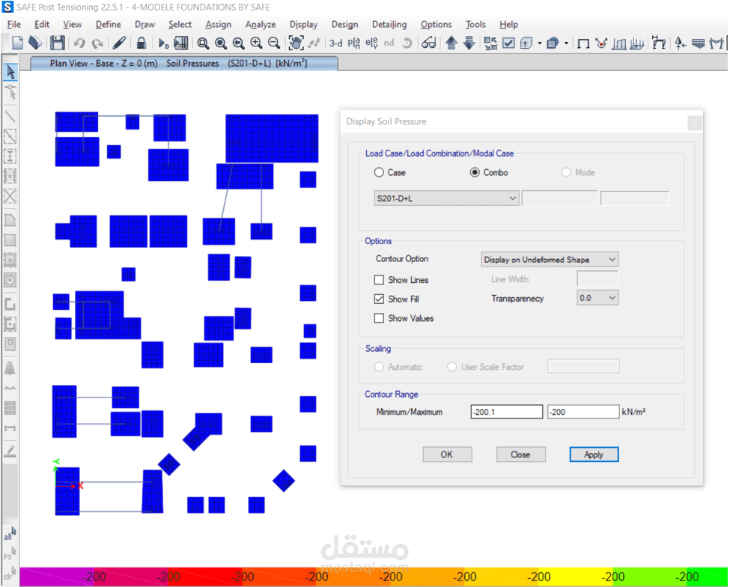Click the 'clr' clear selection icon

tap(10, 574)
